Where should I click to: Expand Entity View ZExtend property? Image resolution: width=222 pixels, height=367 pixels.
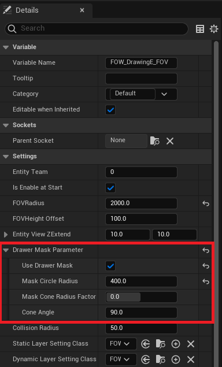[x=6, y=234]
